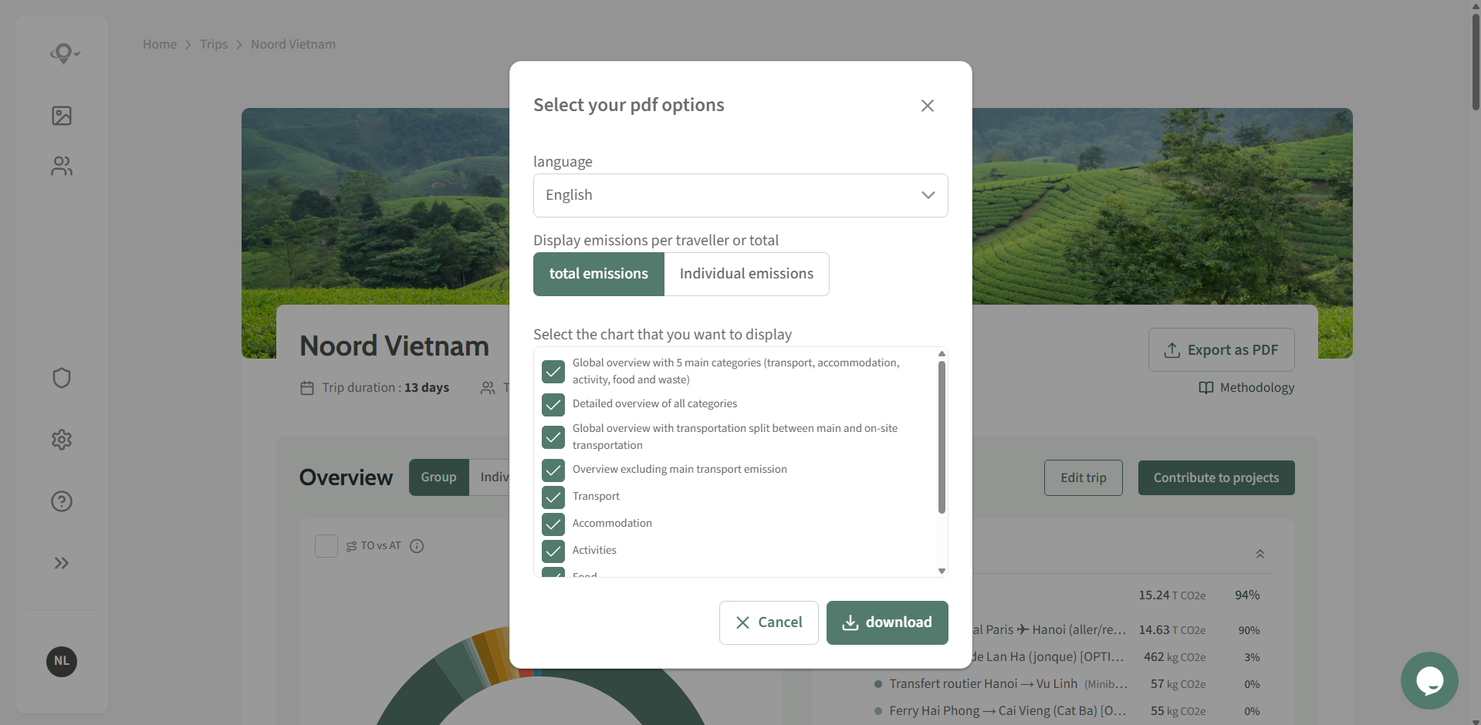Go to Home breadcrumb
This screenshot has height=725, width=1481.
(x=160, y=44)
